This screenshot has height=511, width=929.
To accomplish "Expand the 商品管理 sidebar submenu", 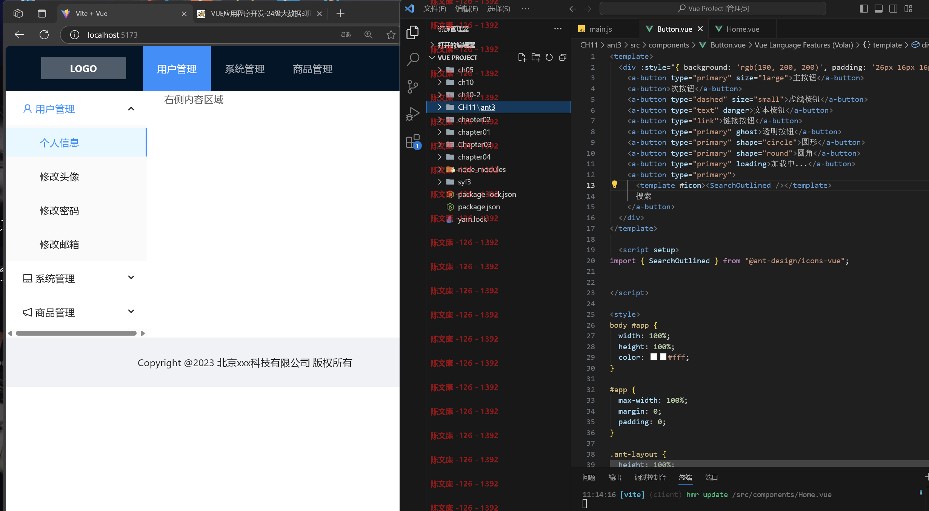I will 131,312.
